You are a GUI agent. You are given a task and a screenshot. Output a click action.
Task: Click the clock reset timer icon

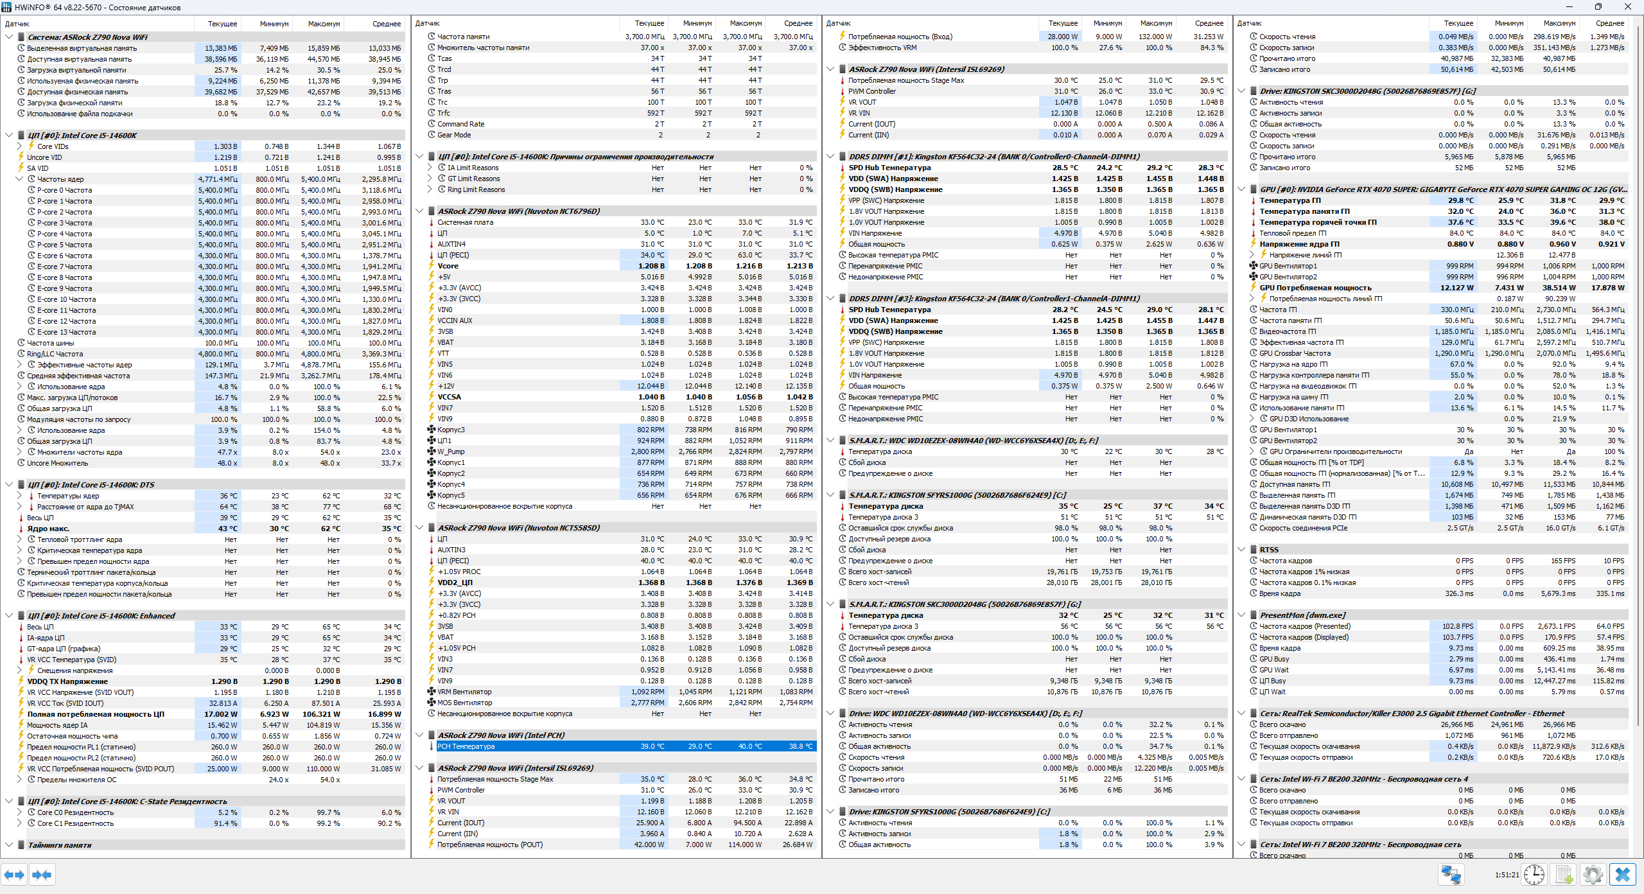1534,875
